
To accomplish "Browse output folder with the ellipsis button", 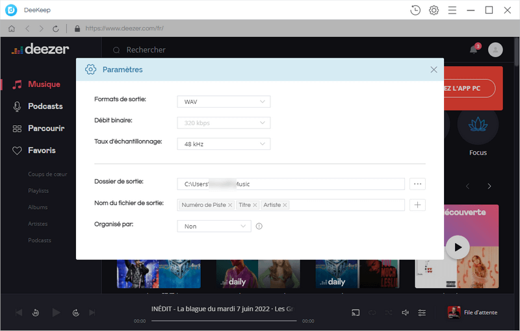I will point(417,184).
